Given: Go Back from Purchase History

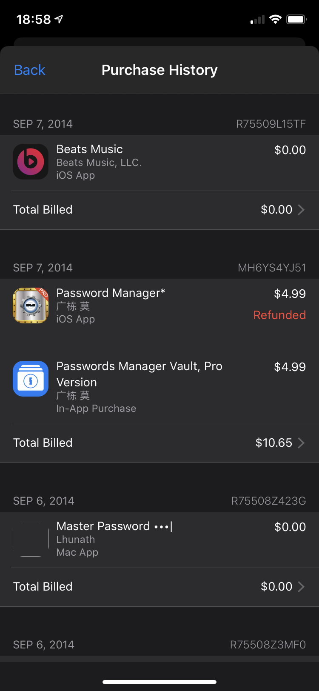Looking at the screenshot, I should click(30, 70).
